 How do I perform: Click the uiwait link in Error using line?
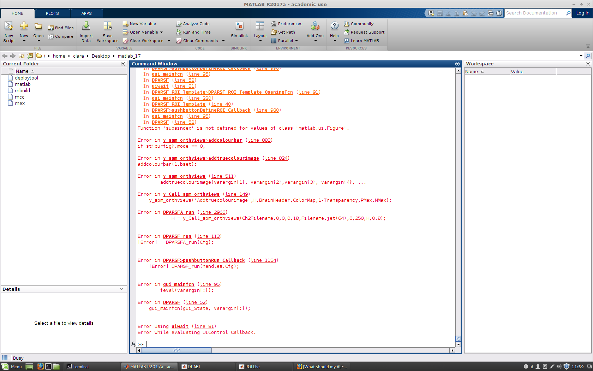[180, 326]
